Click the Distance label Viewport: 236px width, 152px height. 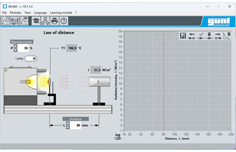(x=76, y=119)
